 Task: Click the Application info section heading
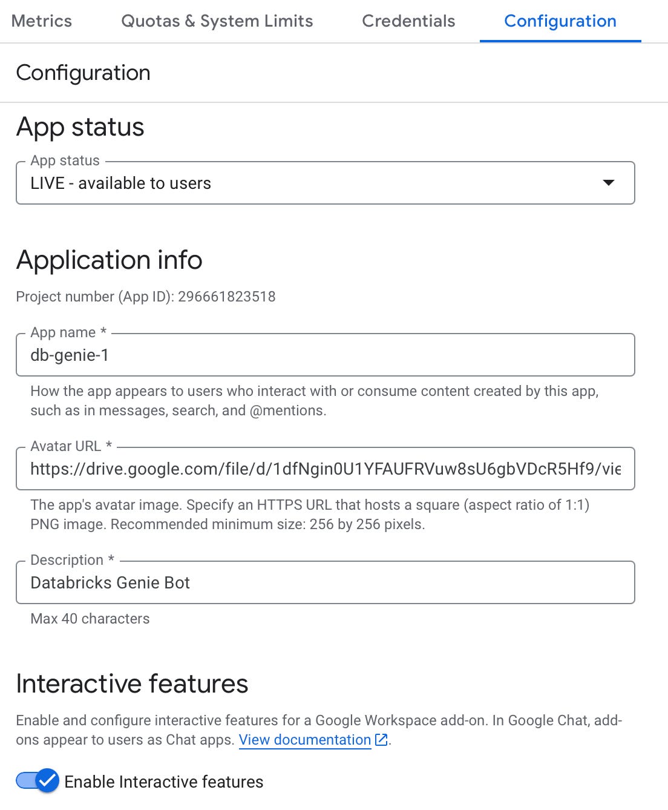(x=110, y=260)
